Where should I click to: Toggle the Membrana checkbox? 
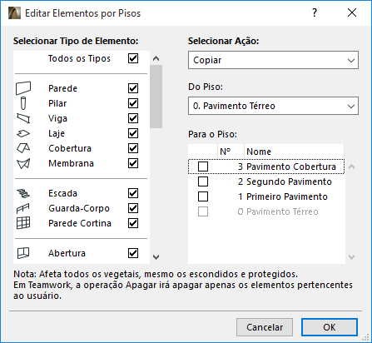pos(133,163)
